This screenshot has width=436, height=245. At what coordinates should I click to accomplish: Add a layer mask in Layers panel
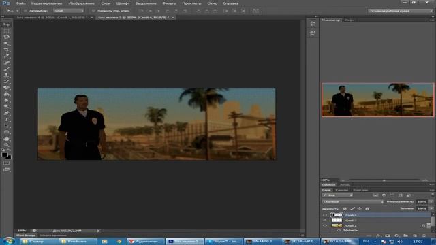point(388,235)
